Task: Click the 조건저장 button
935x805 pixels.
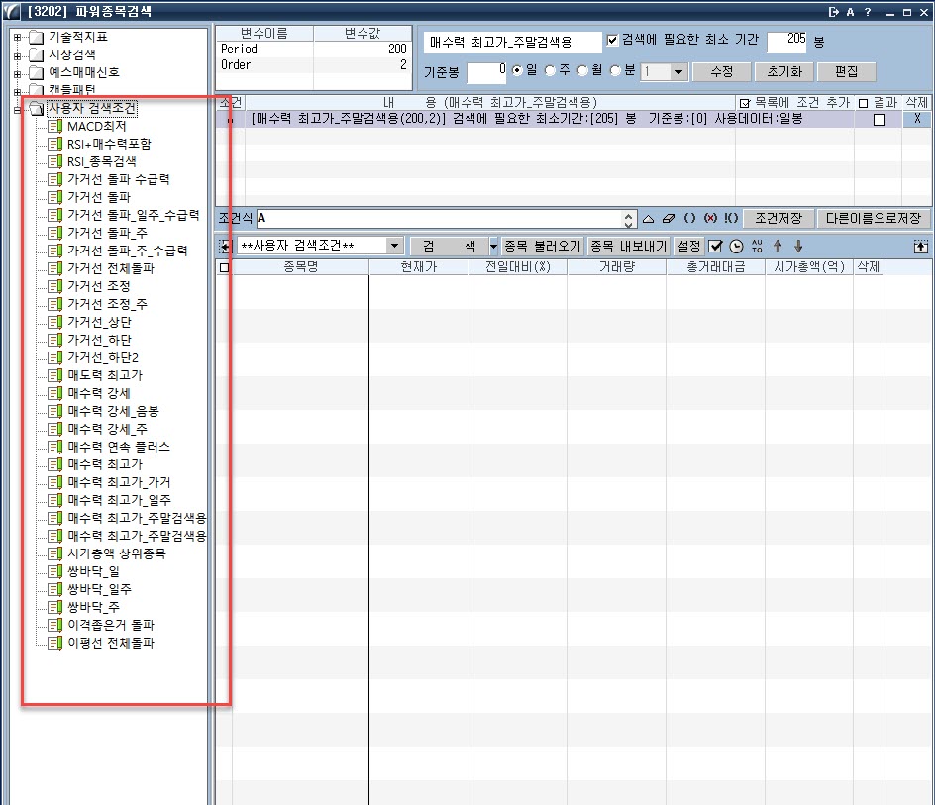Action: [779, 218]
